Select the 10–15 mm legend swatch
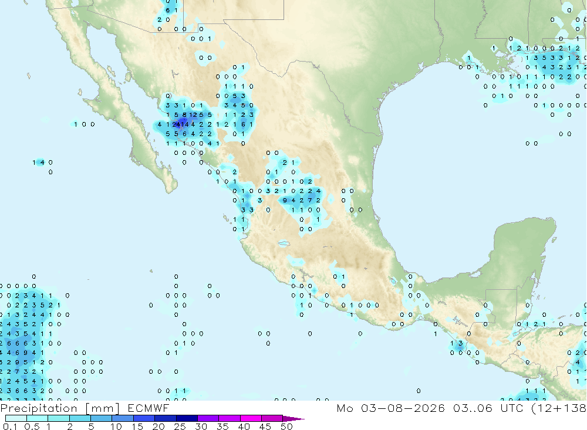The height and width of the screenshot is (430, 587). [x=123, y=418]
